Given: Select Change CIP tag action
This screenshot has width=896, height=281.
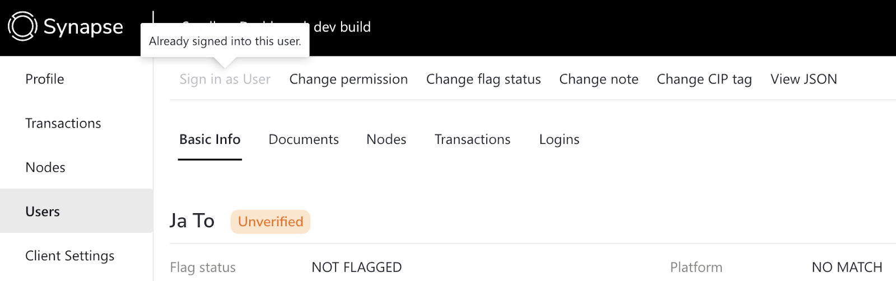Looking at the screenshot, I should [704, 79].
